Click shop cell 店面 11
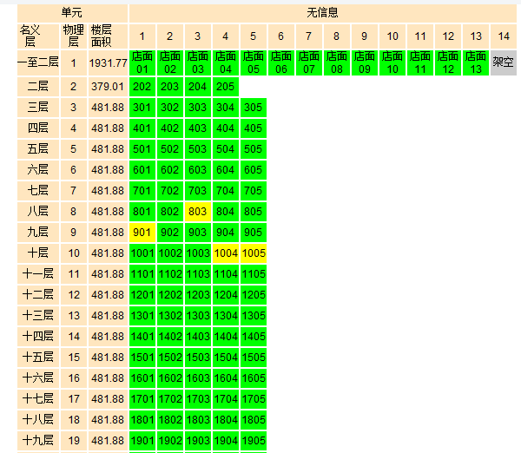Viewport: 521px width, 453px height. click(420, 62)
